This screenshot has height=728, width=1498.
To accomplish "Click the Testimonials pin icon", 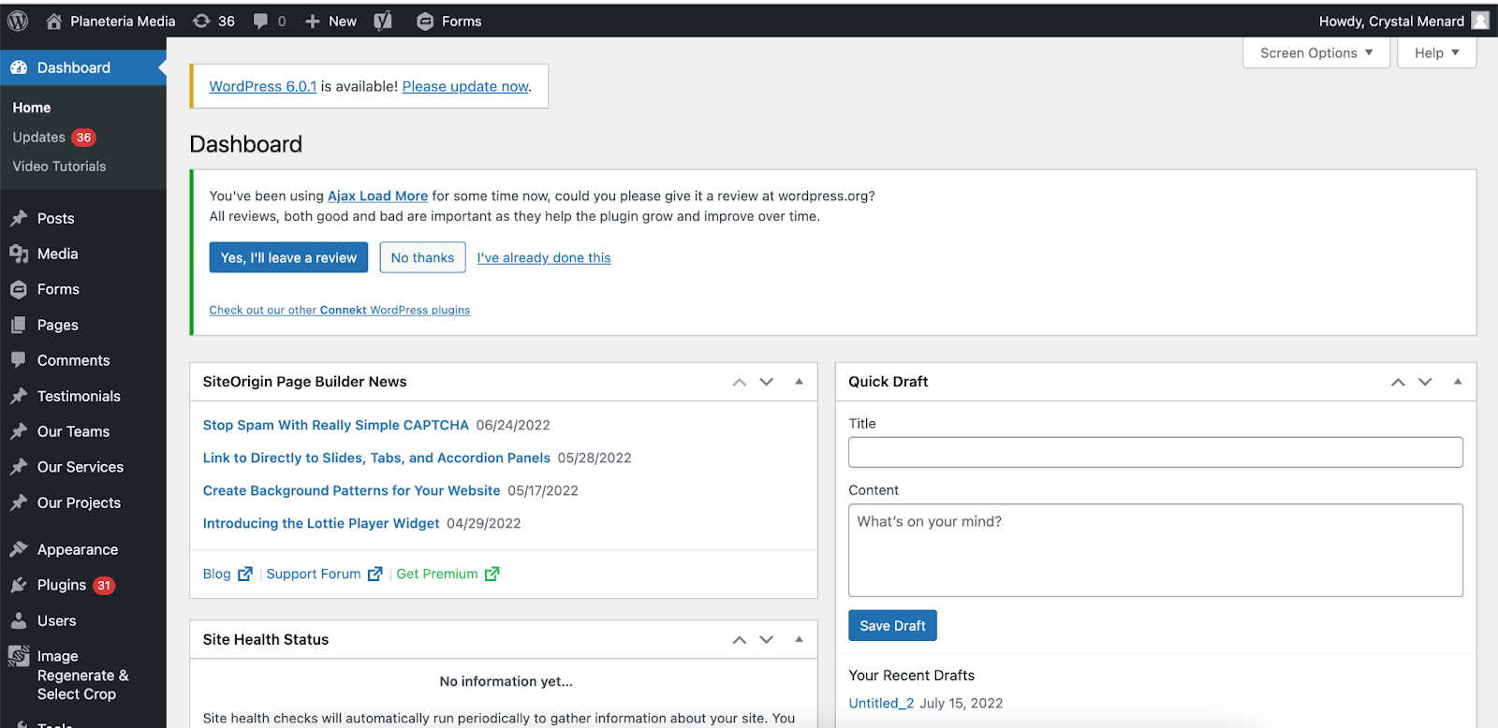I will [x=19, y=396].
